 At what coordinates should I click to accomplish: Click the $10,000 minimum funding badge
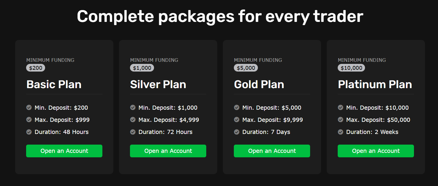click(x=351, y=68)
